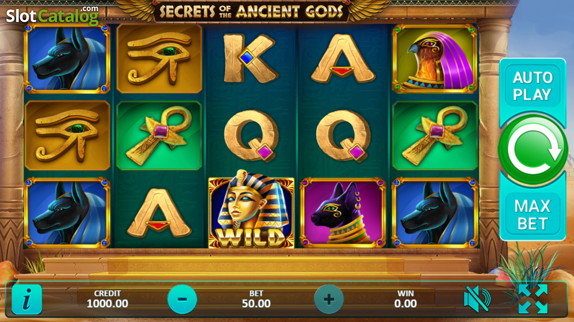Screen dimensions: 574x322
Task: Click the Q symbol in middle reel
Action: (x=251, y=136)
